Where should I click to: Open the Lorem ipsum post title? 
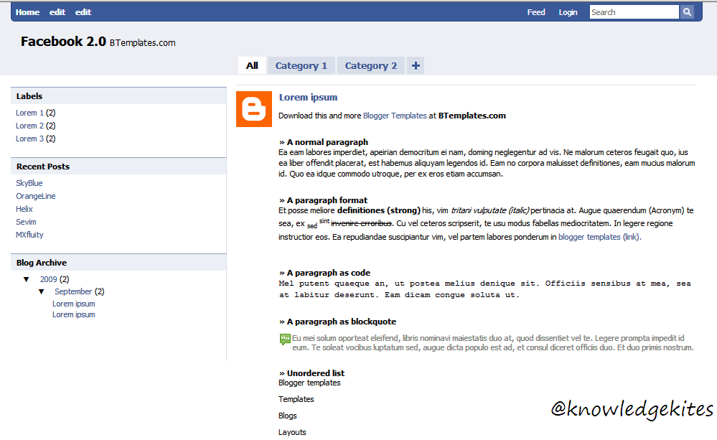[x=308, y=98]
